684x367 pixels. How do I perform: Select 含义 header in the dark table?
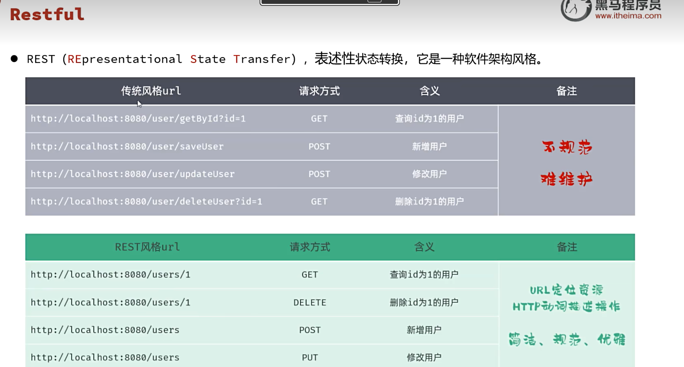click(x=429, y=91)
